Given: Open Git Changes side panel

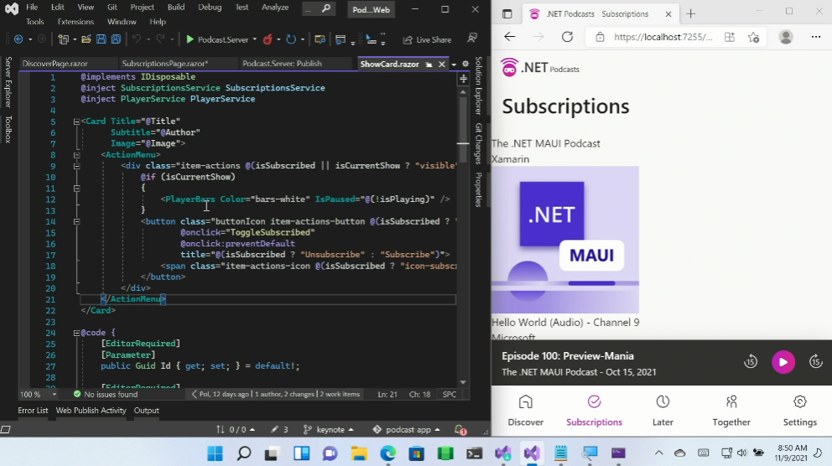Looking at the screenshot, I should pos(479,143).
